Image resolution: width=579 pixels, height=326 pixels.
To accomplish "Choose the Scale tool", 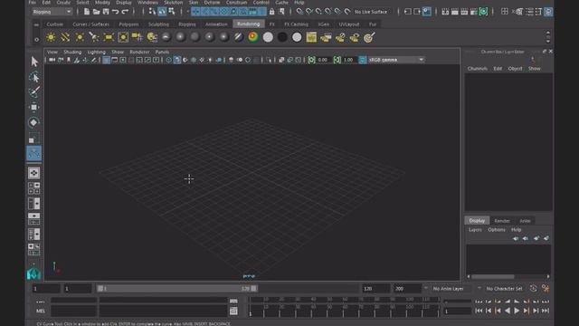I will click(x=34, y=139).
